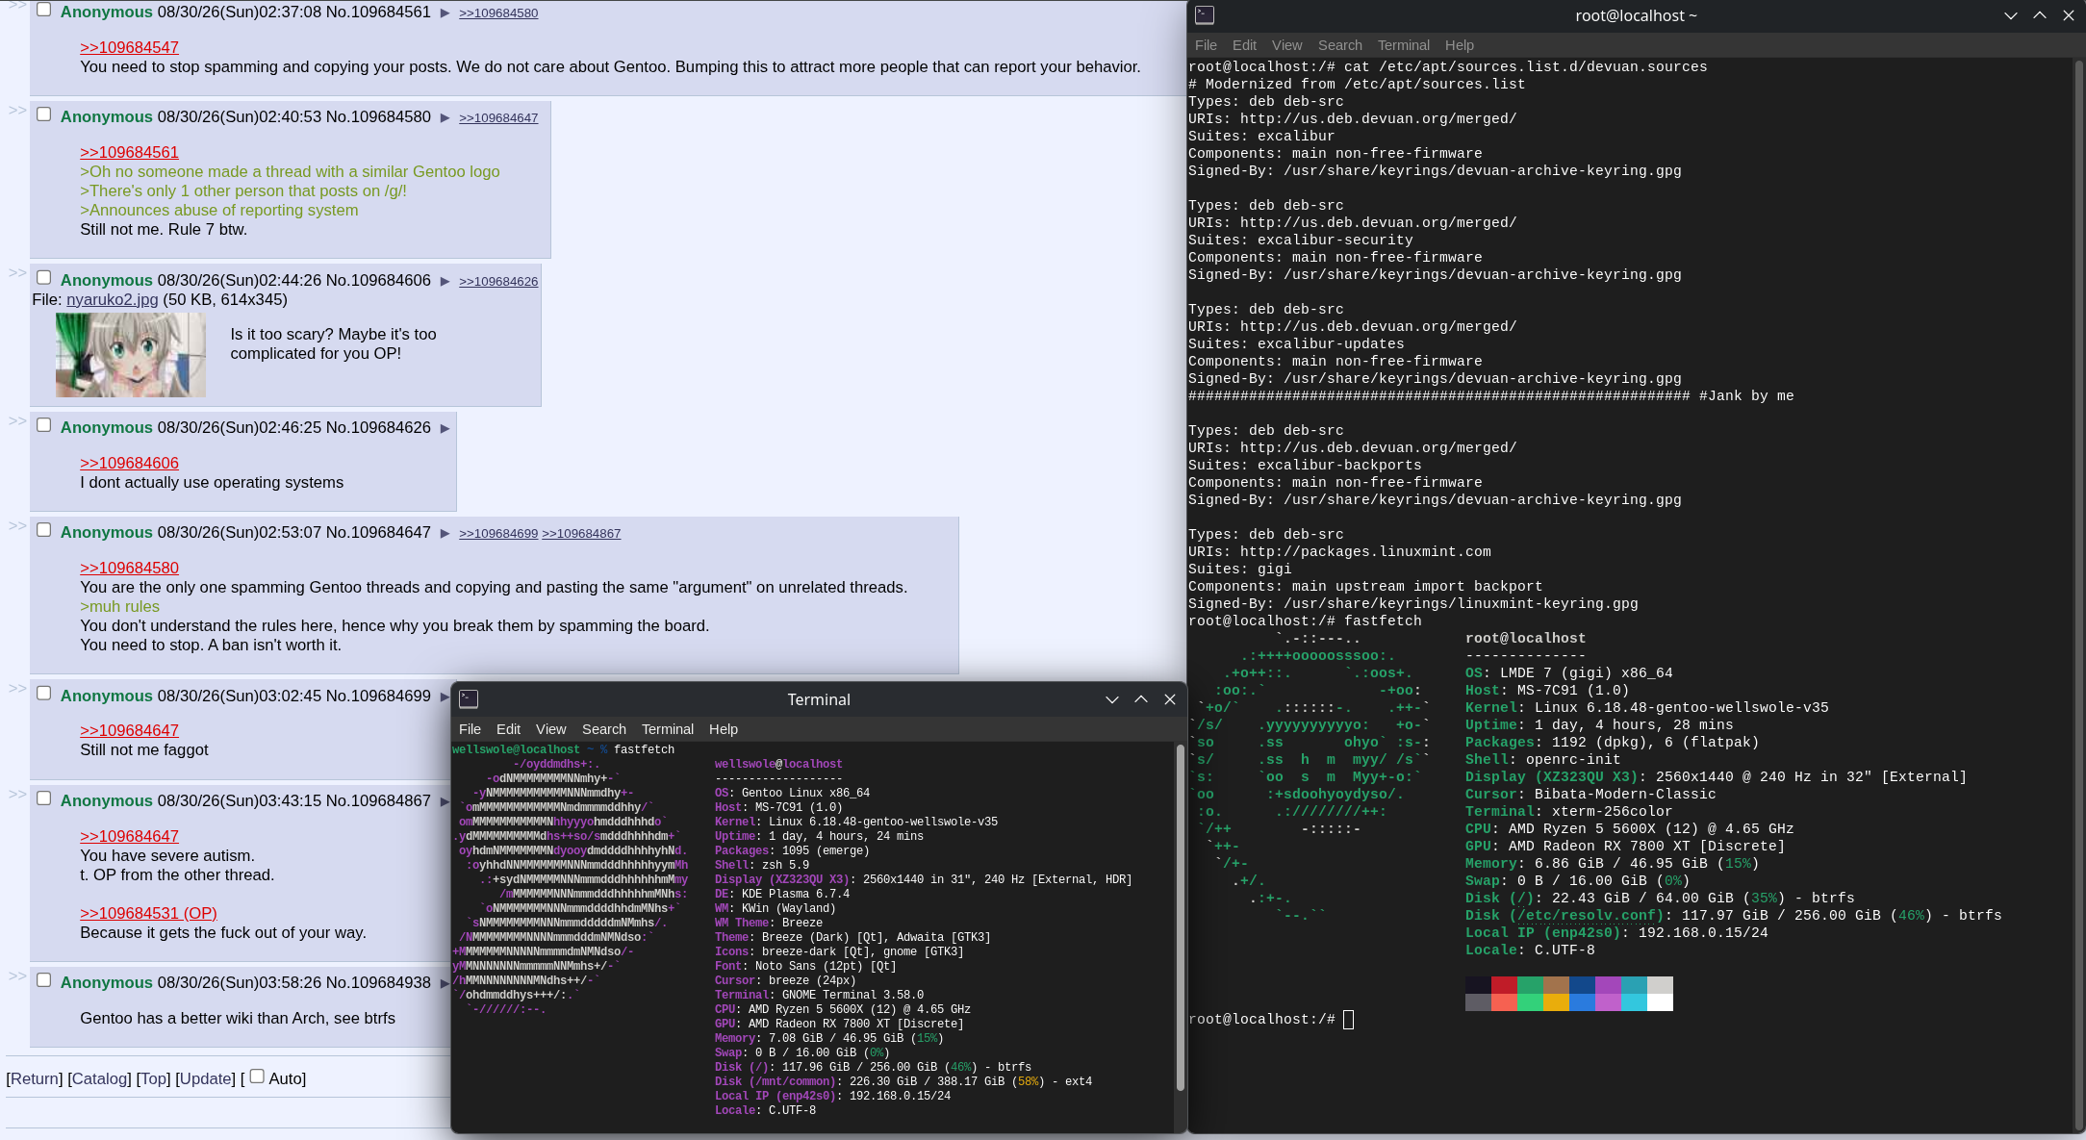Click the red swatch in fastfetch palette

1504,985
